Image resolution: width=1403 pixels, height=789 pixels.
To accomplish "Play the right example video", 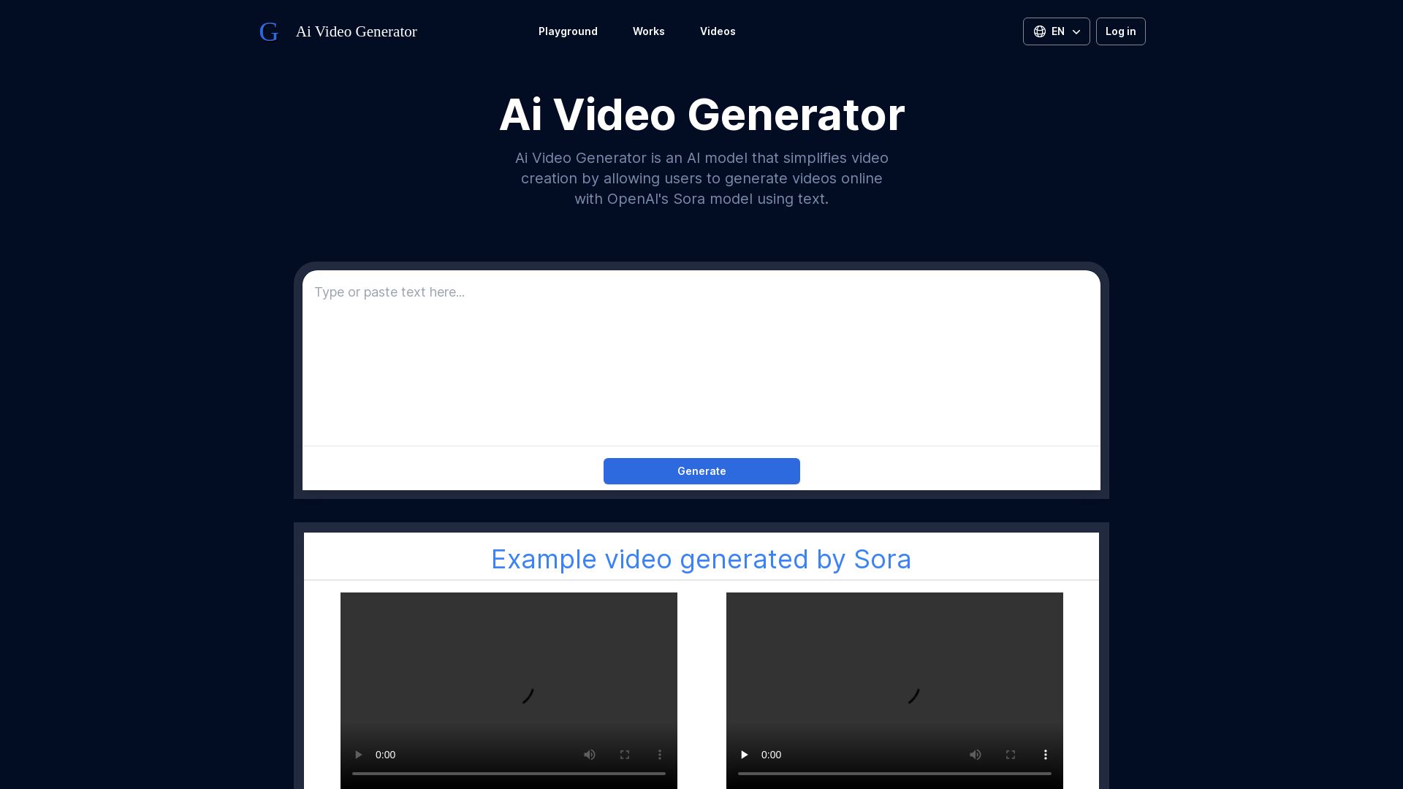I will 744,755.
